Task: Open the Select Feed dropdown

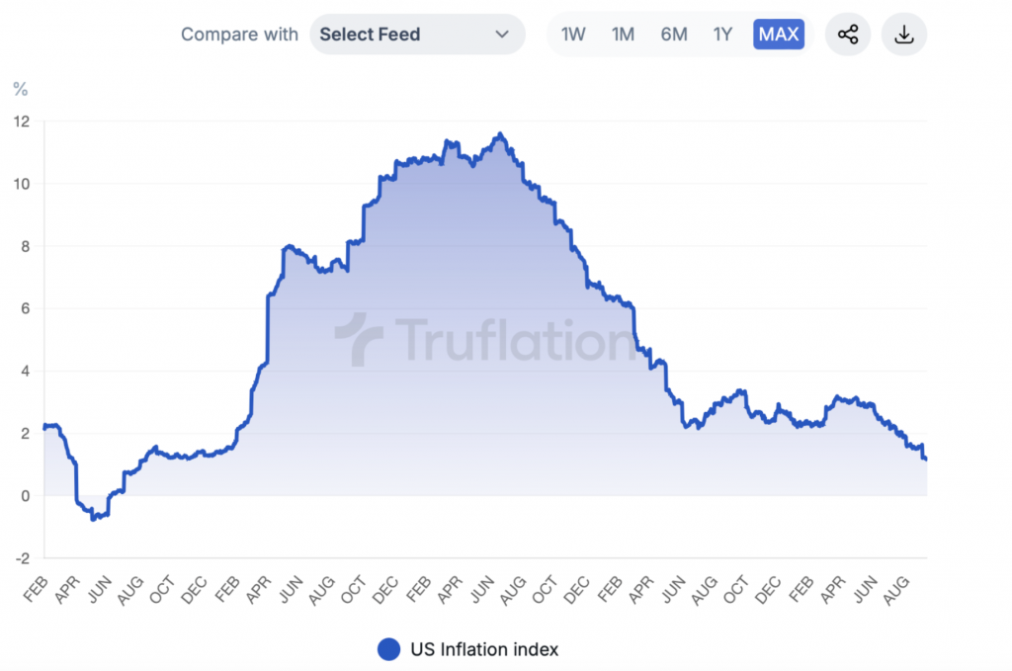Action: click(x=416, y=35)
